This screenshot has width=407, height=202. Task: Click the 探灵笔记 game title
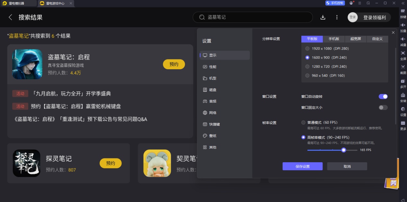(x=59, y=159)
